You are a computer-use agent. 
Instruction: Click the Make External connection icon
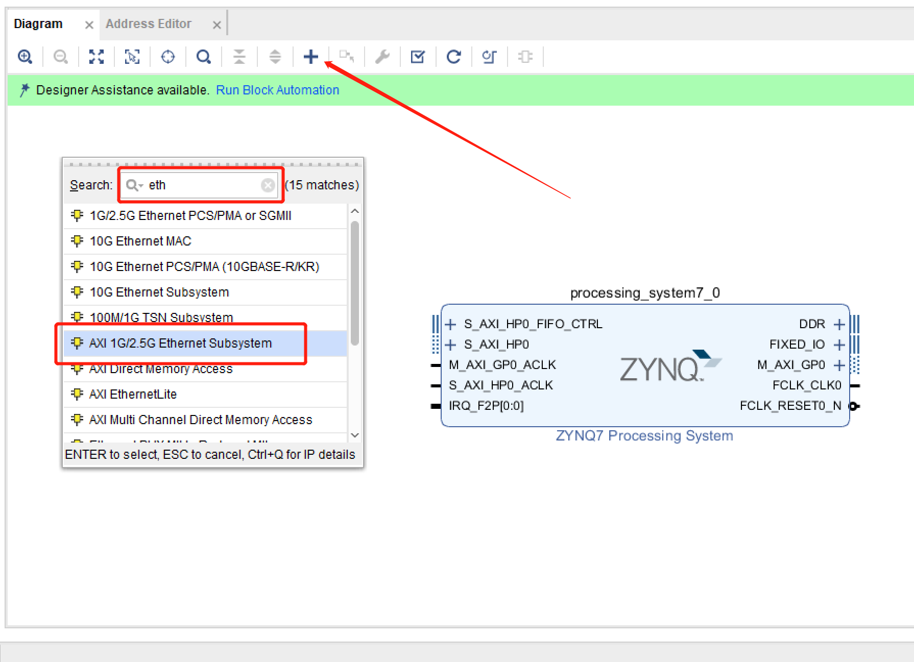347,57
